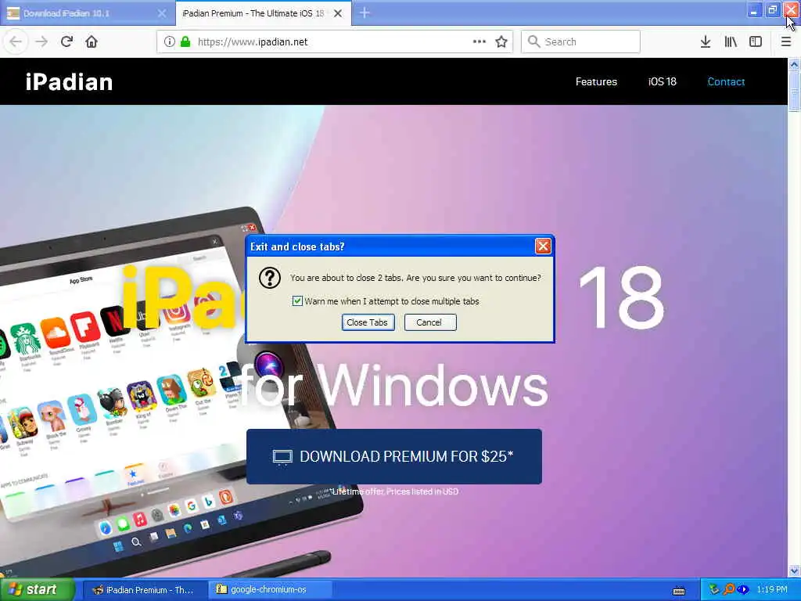Click the iPadian site logo
The height and width of the screenshot is (601, 801).
[69, 81]
